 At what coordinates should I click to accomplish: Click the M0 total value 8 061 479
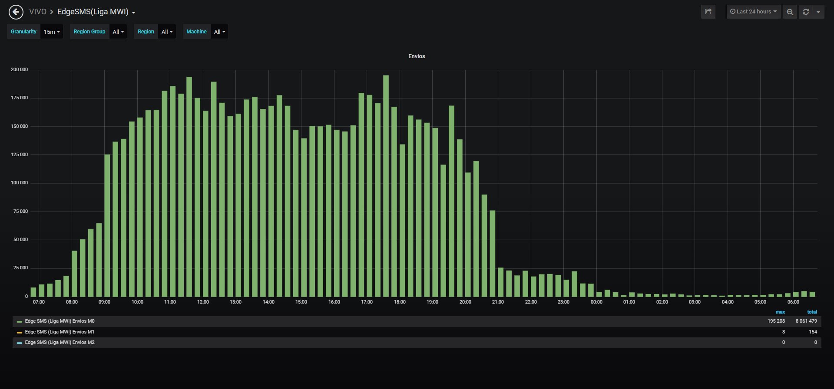(x=806, y=321)
